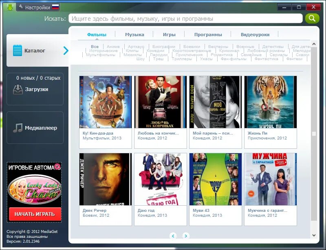Select the Ужасы genre filter
Screen dimensions: 326x250
pos(206,59)
